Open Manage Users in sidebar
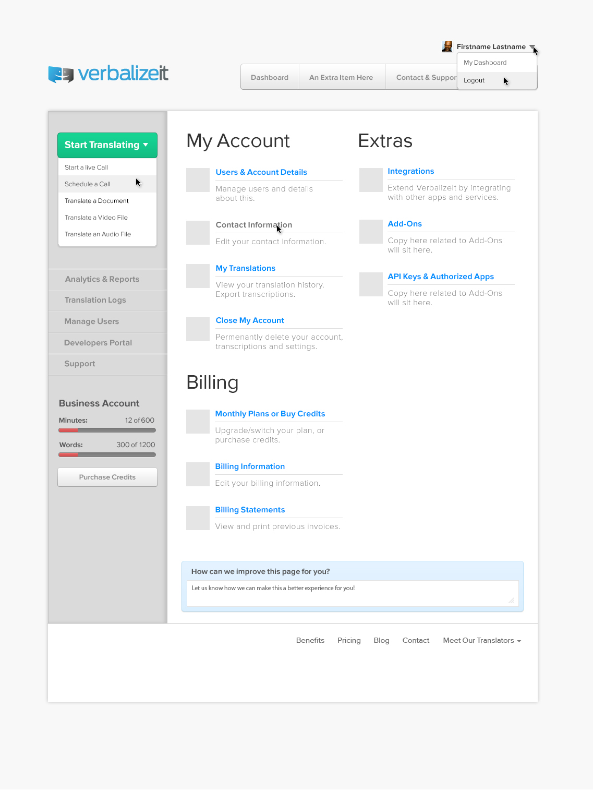This screenshot has width=593, height=791. click(107, 321)
